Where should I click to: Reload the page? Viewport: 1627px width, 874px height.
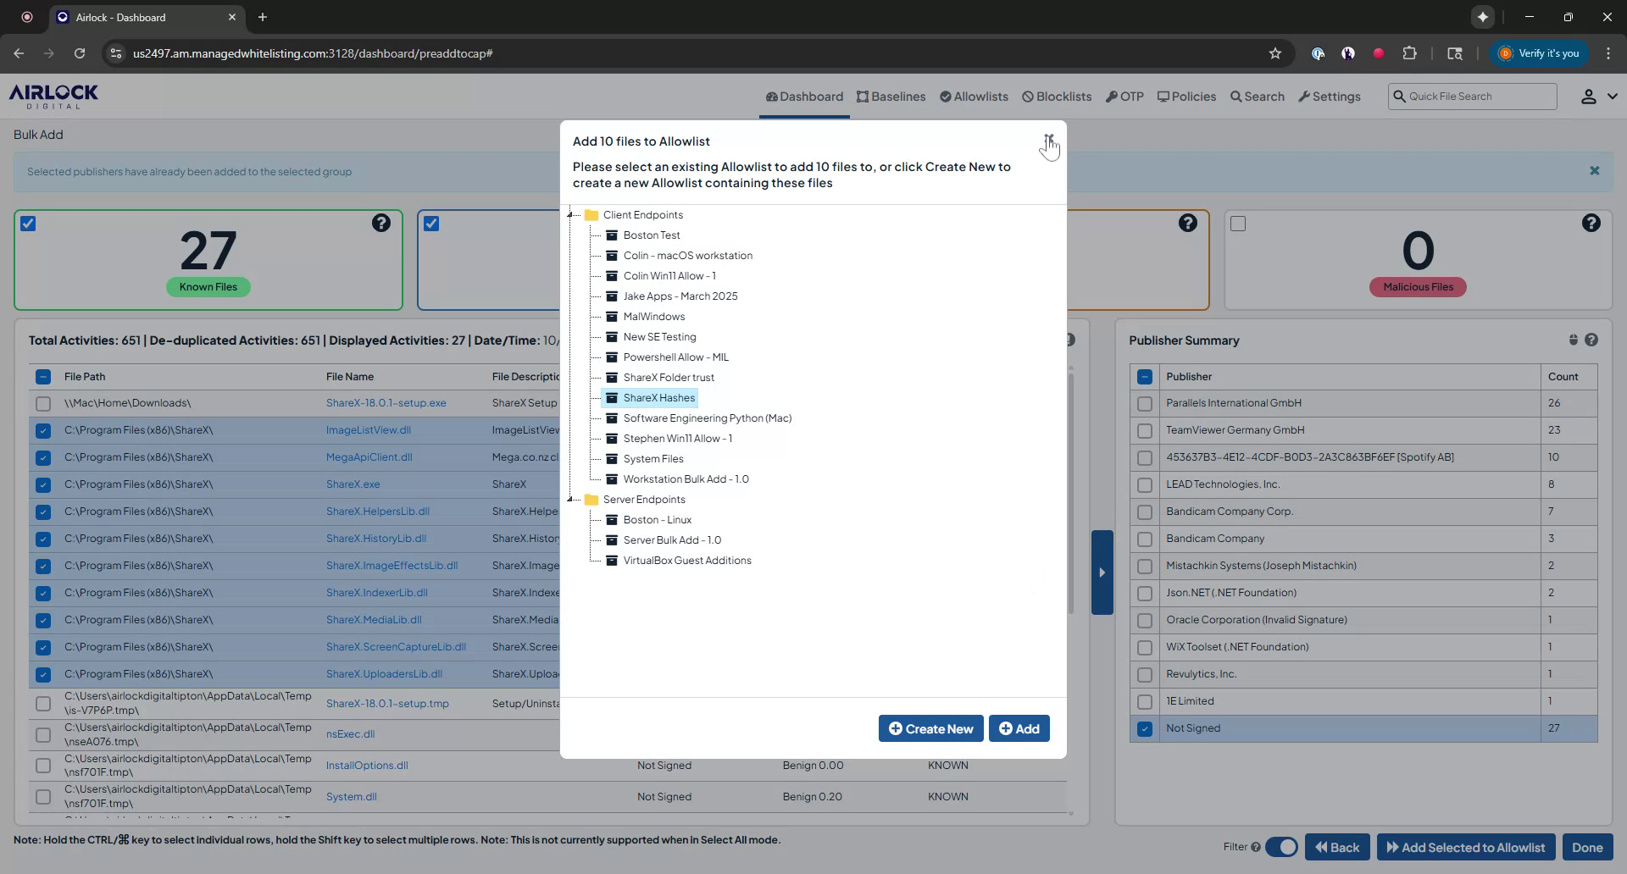(80, 53)
